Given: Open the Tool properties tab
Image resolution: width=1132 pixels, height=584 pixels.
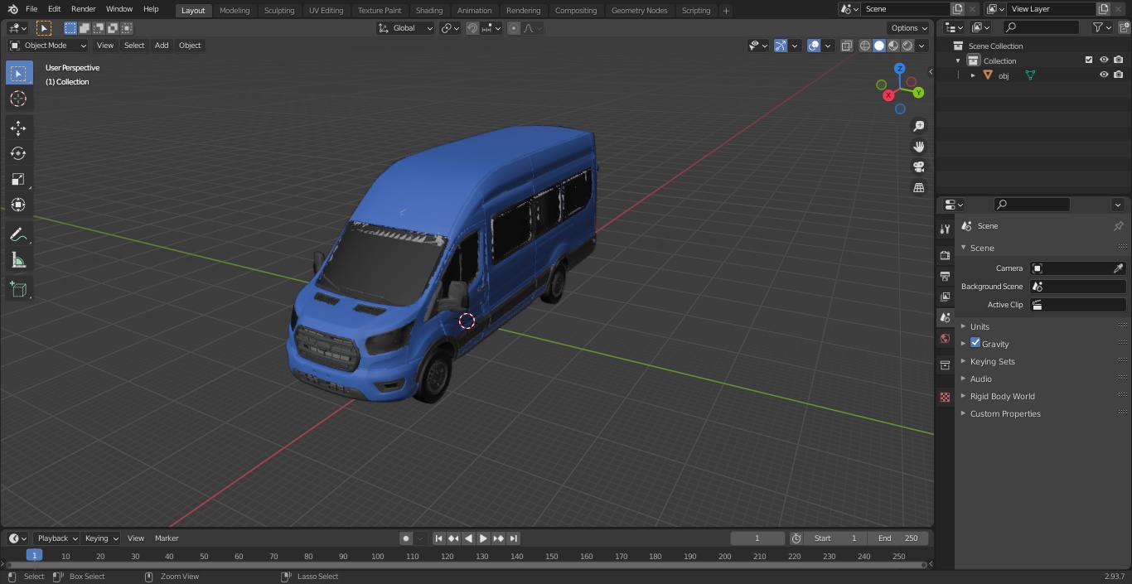Looking at the screenshot, I should tap(945, 229).
